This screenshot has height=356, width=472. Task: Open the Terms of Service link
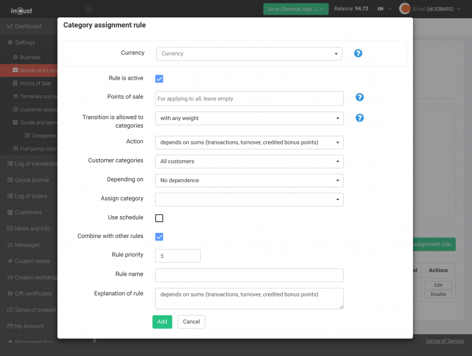(445, 340)
